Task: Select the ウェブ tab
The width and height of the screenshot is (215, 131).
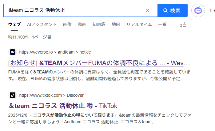Action: (14, 24)
